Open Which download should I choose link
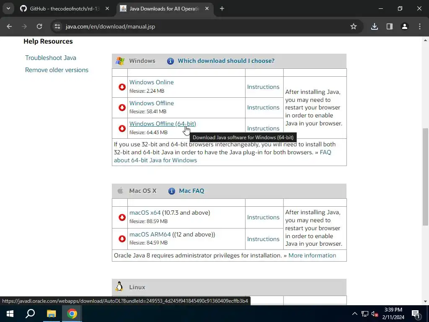 (x=226, y=61)
